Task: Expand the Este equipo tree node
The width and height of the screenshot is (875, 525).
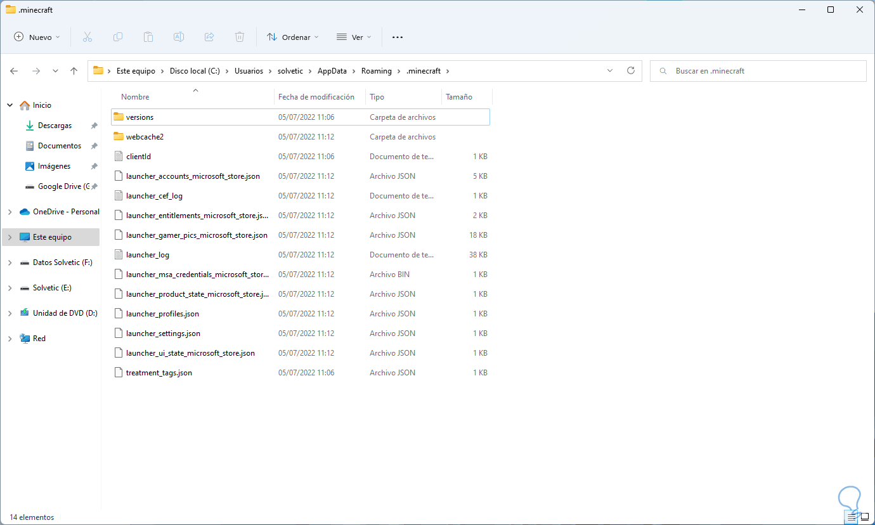Action: 10,237
